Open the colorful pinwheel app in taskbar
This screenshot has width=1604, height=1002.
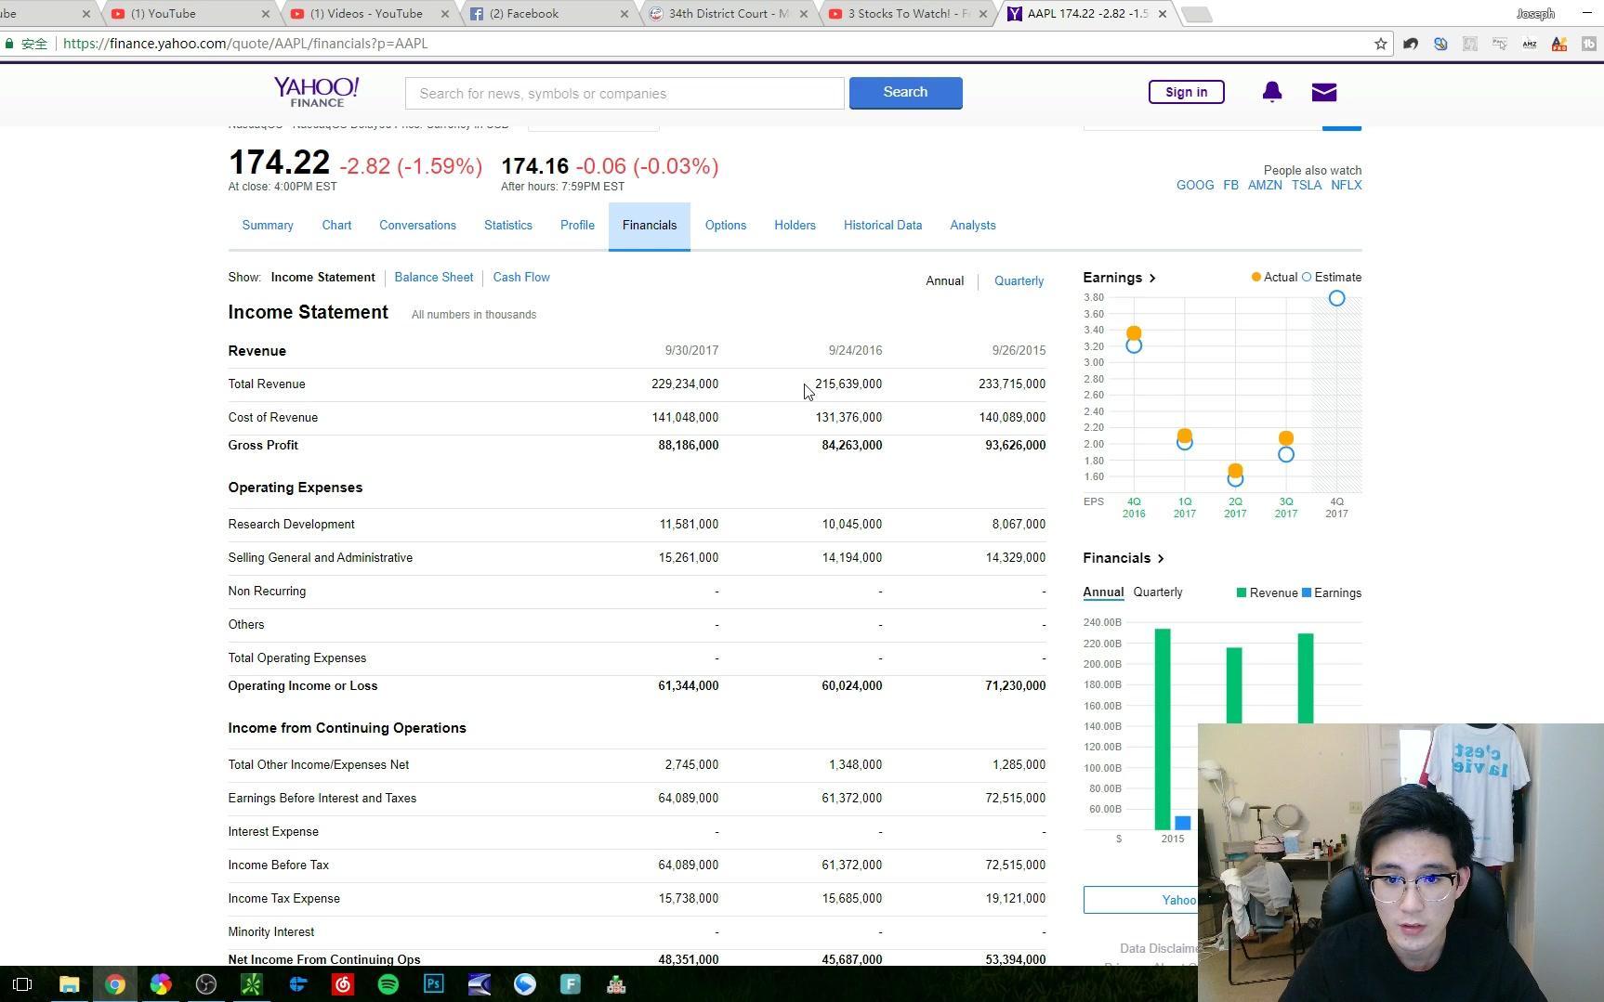point(161,984)
